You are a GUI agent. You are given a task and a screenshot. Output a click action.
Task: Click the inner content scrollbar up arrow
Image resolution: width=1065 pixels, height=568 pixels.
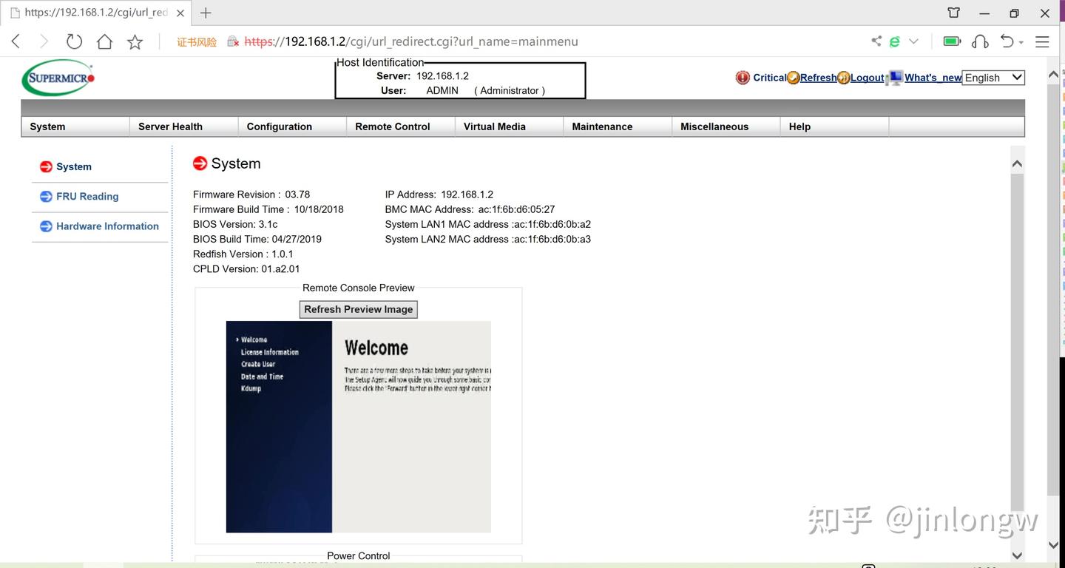click(x=1017, y=163)
